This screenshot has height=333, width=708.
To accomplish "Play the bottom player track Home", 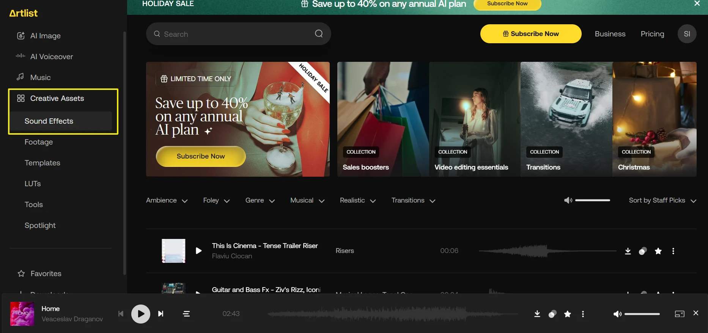I will 141,314.
